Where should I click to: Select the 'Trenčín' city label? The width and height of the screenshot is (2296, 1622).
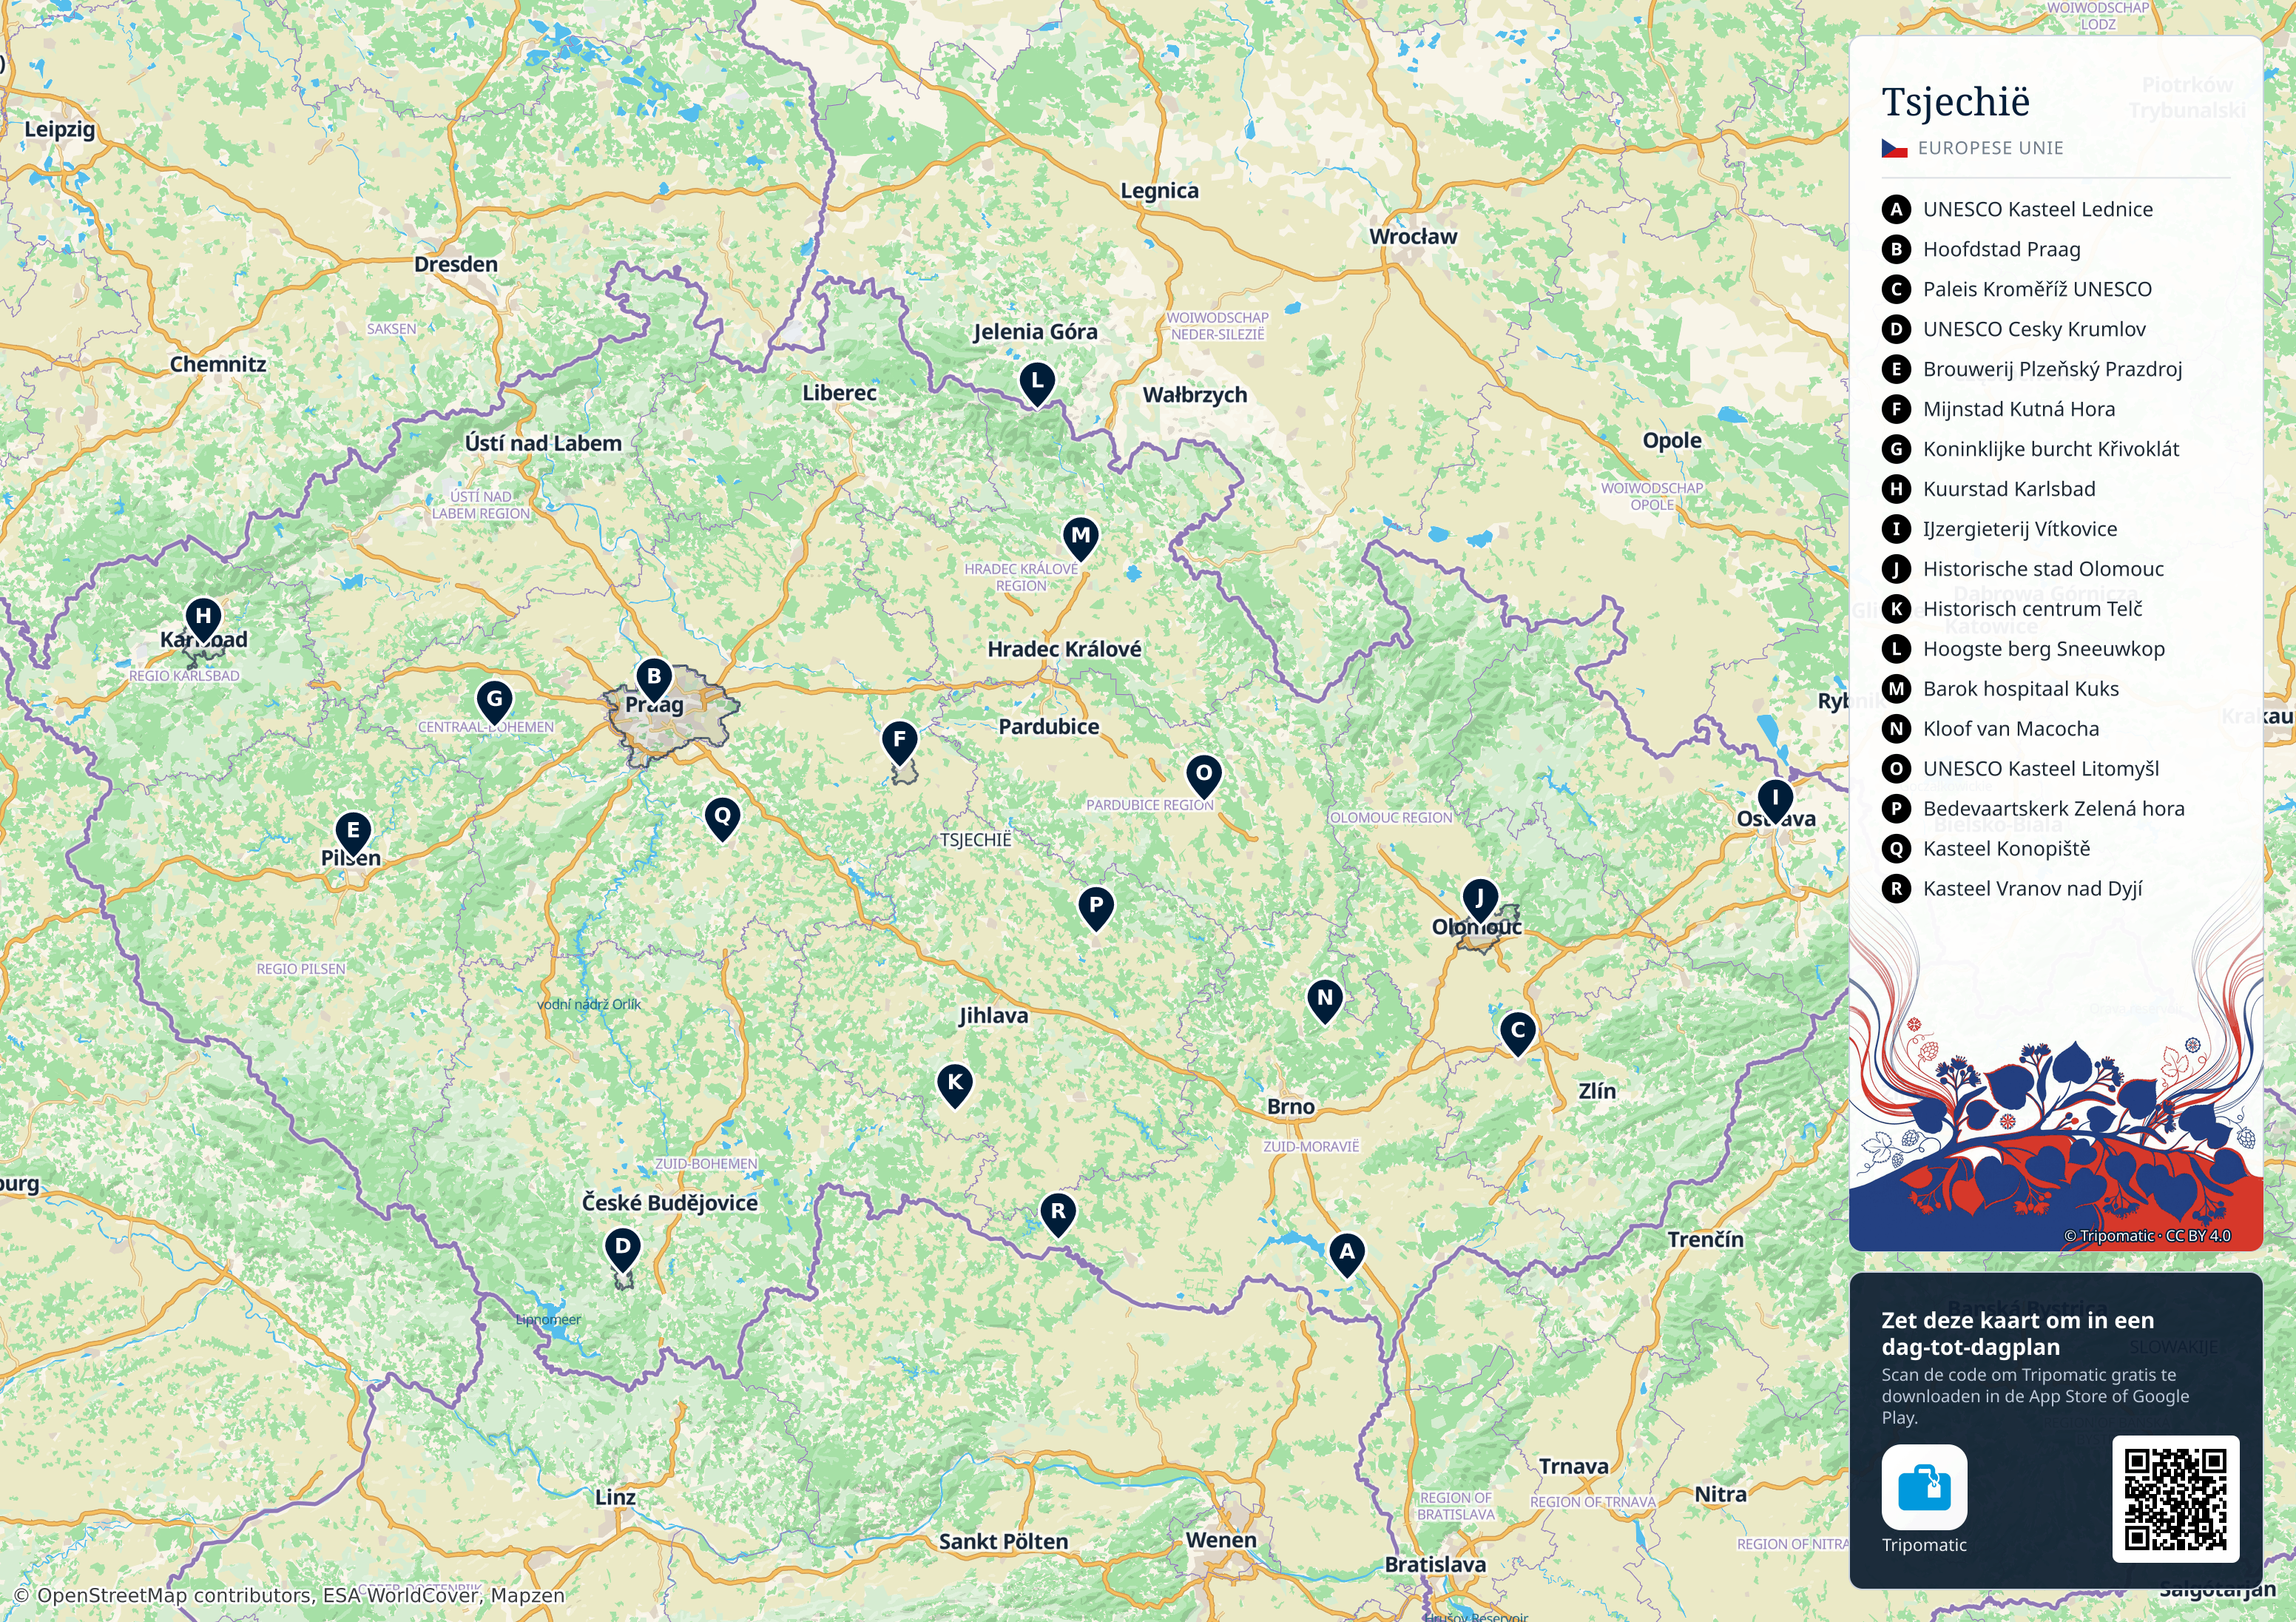1705,1239
